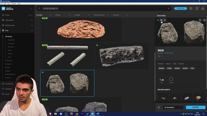The width and height of the screenshot is (207, 116).
Task: Select the highlighted two-boulder Rock thumbnail
Action: coord(67,83)
